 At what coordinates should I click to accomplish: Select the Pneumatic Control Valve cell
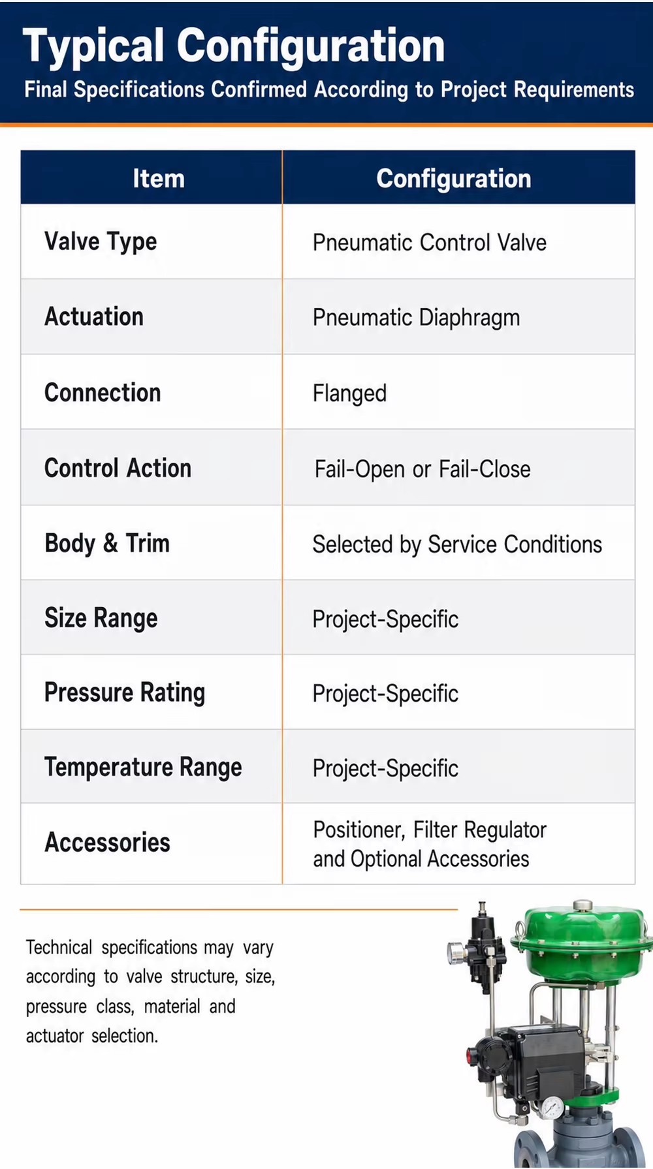pyautogui.click(x=459, y=242)
